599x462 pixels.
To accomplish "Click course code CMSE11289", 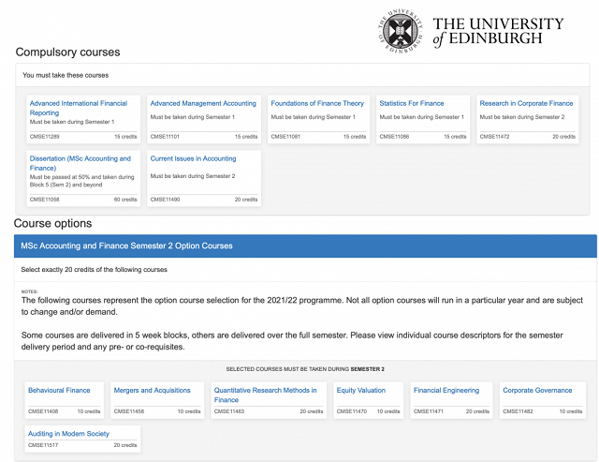I will [44, 137].
